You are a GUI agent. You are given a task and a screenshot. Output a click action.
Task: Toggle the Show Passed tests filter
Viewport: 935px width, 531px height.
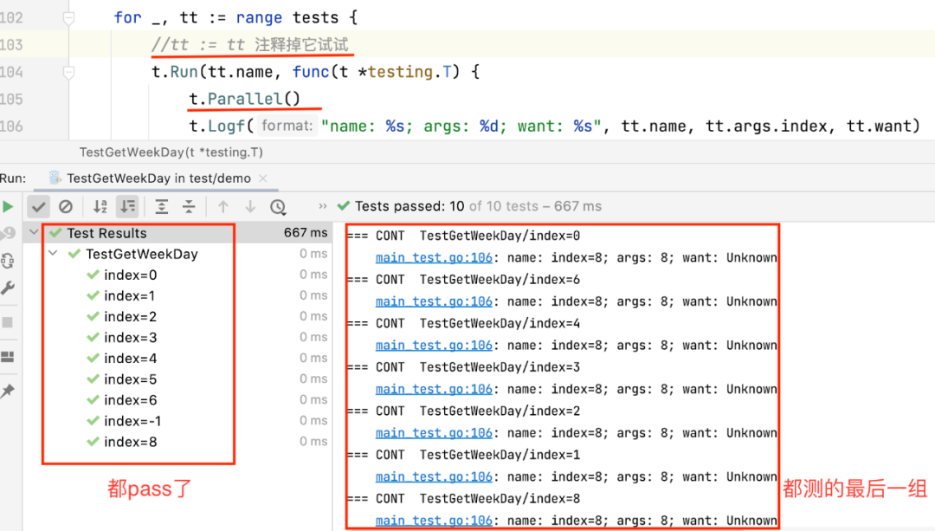pyautogui.click(x=38, y=207)
